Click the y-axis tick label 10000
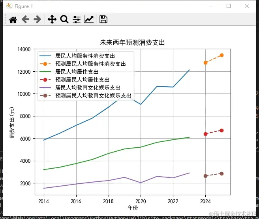Screen dimensions: 259x219 pos(24,94)
